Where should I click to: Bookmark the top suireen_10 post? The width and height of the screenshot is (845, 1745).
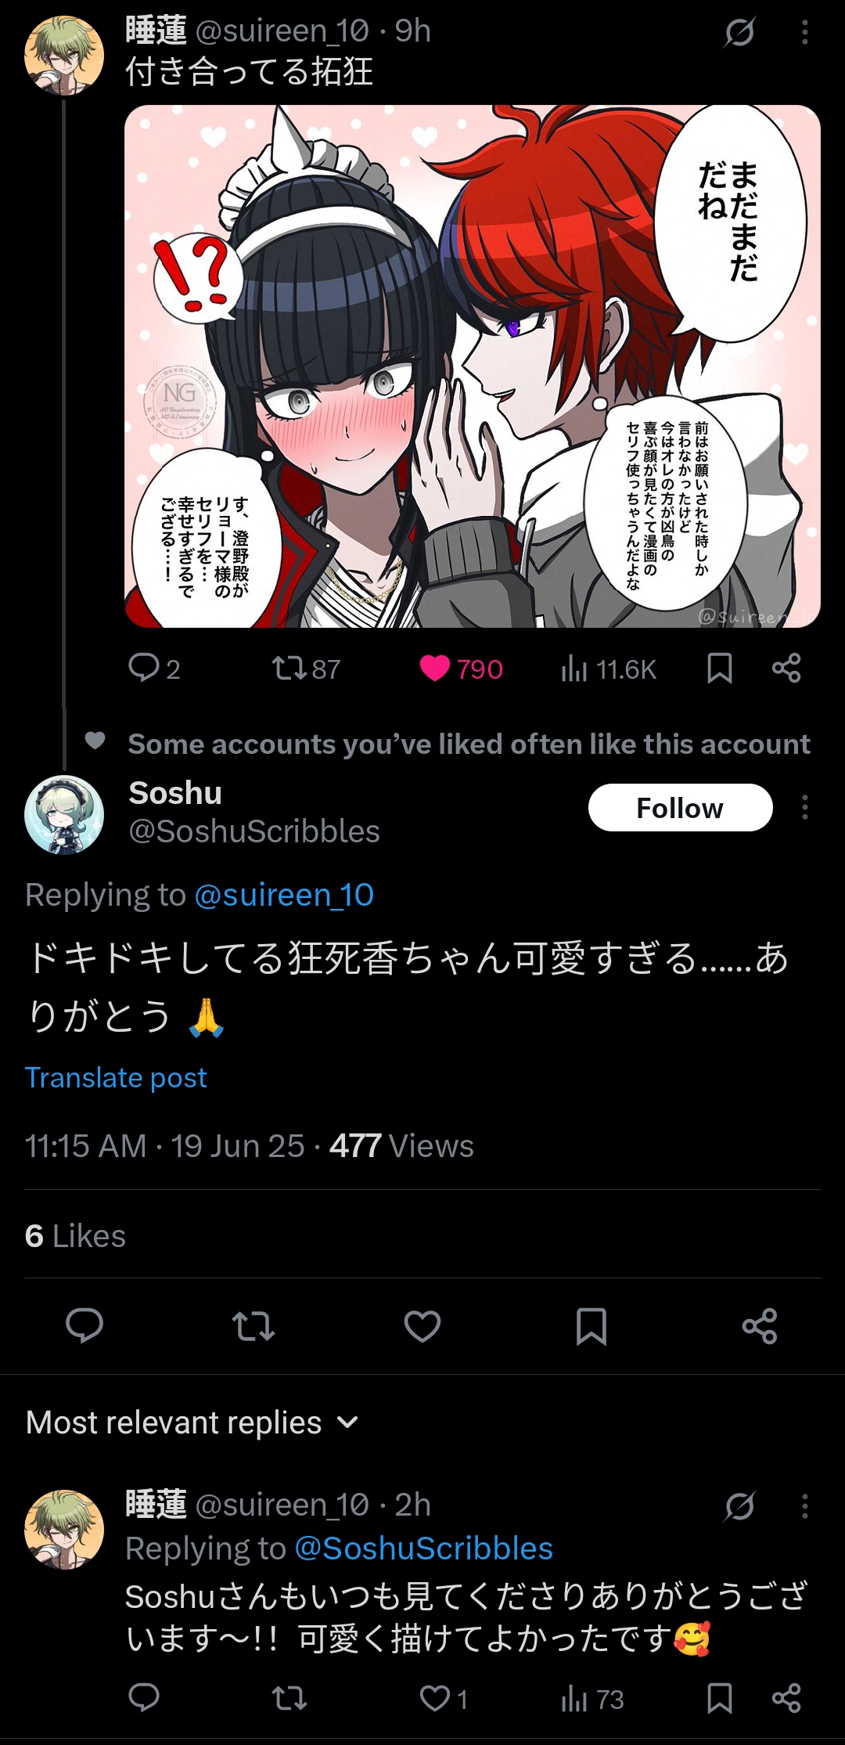pyautogui.click(x=719, y=669)
